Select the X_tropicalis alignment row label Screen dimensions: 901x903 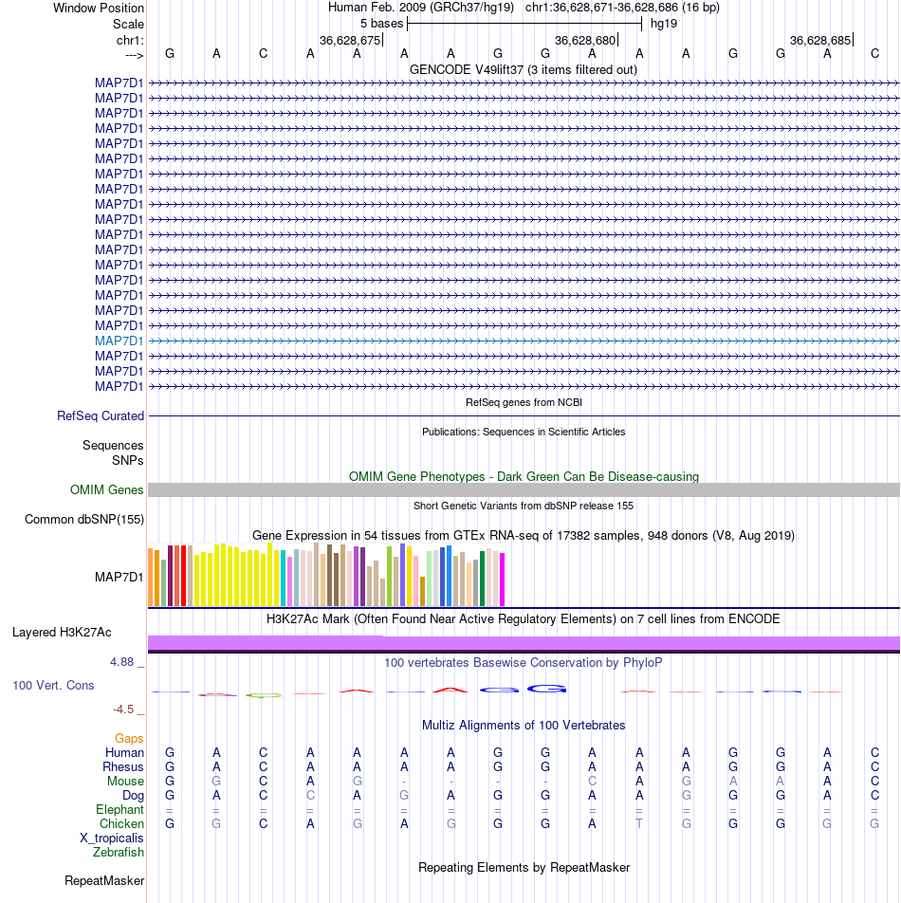pos(112,838)
